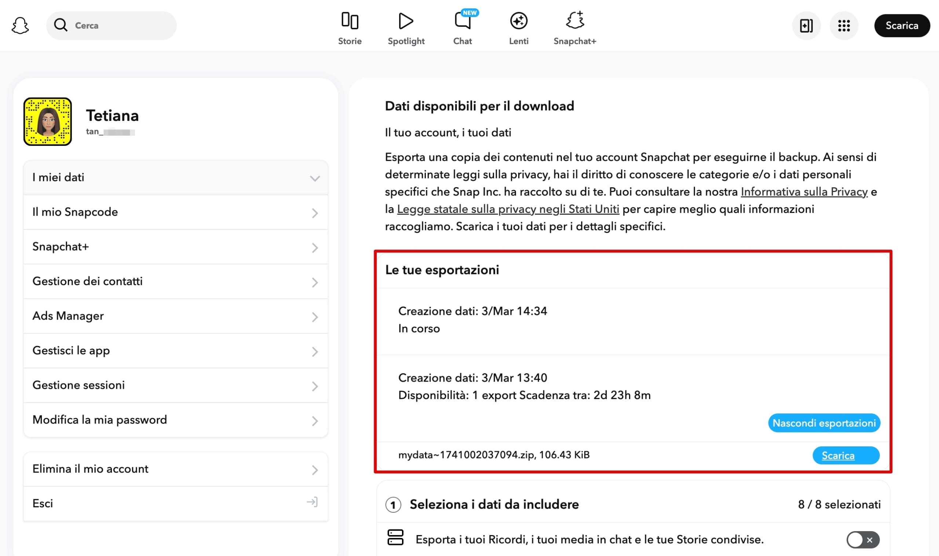Open Gestione sessioni
This screenshot has height=556, width=939.
coord(176,386)
